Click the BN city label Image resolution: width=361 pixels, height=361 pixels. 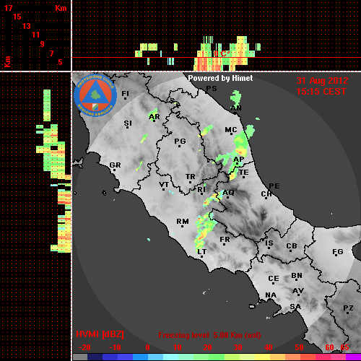(x=297, y=275)
